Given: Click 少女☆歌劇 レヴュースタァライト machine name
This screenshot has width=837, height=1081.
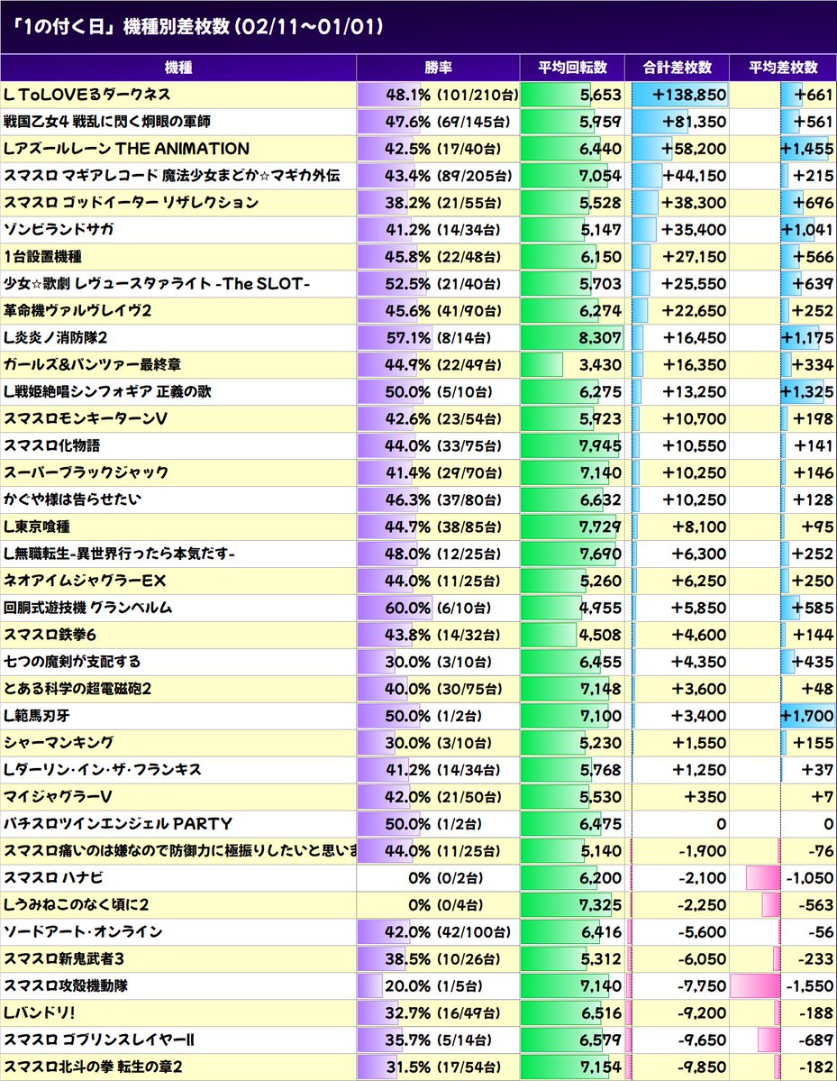Looking at the screenshot, I should point(157,283).
